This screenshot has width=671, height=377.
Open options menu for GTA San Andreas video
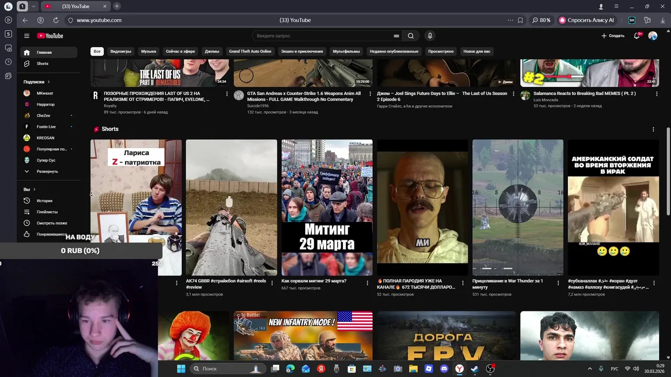pyautogui.click(x=370, y=94)
